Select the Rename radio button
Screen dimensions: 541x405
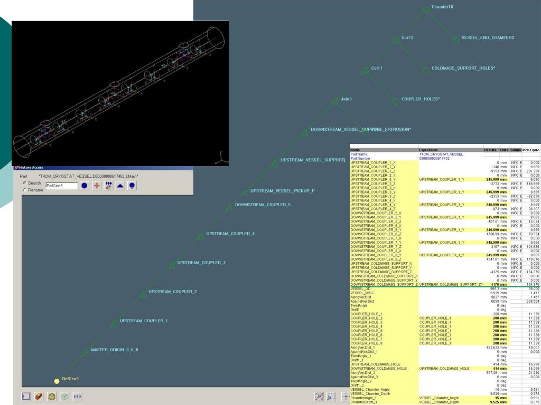25,190
